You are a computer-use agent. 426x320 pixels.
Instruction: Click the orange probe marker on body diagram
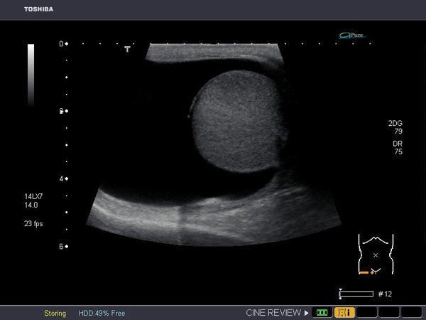[366, 272]
